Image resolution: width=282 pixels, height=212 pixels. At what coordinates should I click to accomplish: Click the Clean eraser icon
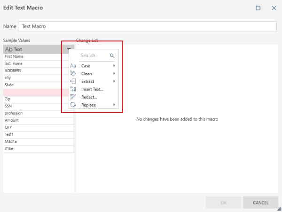(73, 73)
